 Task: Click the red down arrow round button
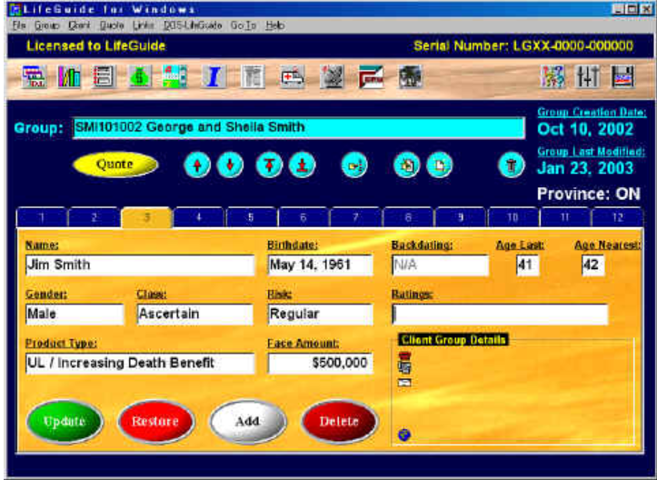[x=230, y=165]
